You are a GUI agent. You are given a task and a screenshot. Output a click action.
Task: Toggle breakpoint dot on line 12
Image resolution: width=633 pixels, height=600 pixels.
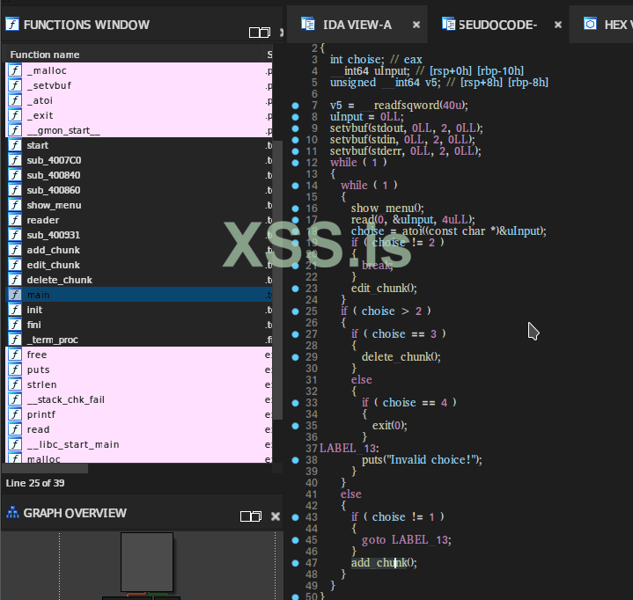coord(295,163)
